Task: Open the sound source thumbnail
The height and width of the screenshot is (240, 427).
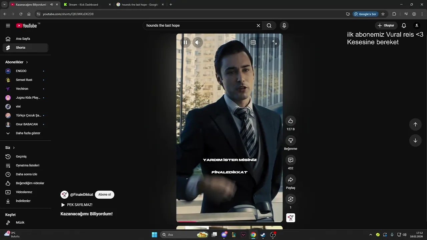Action: (x=291, y=218)
